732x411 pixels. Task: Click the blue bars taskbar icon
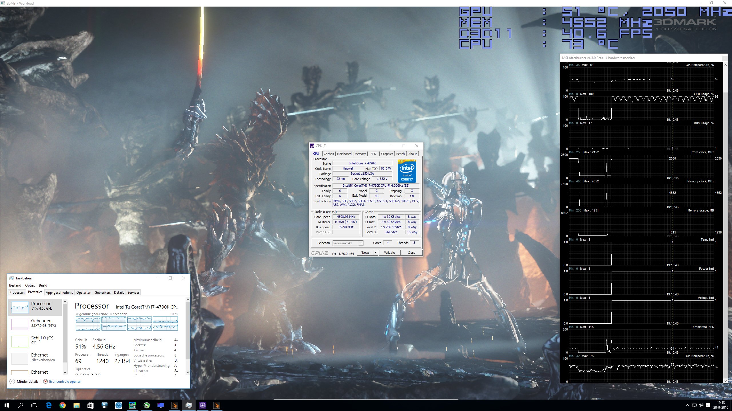coord(104,405)
